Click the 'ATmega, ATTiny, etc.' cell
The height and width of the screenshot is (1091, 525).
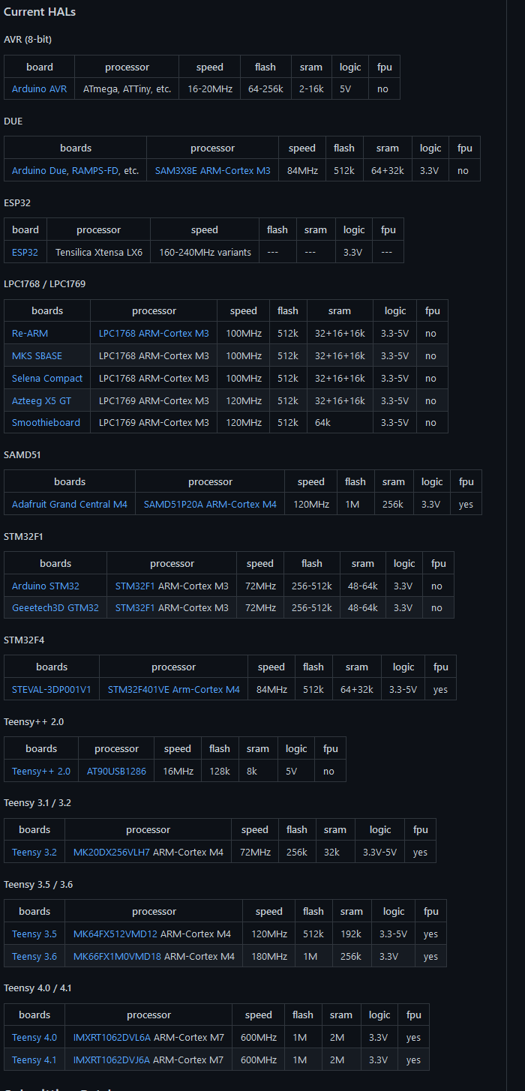coord(127,88)
